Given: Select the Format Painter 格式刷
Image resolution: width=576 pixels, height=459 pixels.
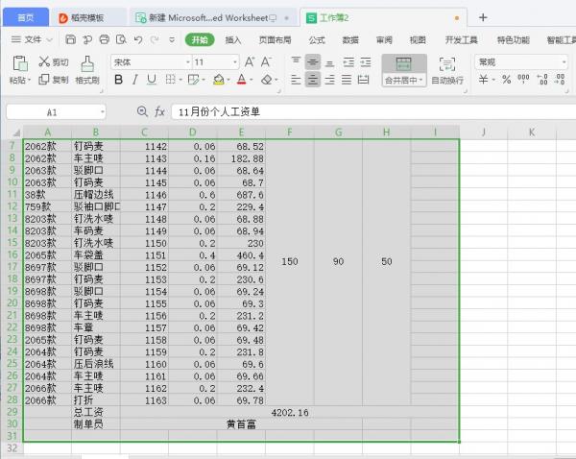Looking at the screenshot, I should tap(87, 70).
